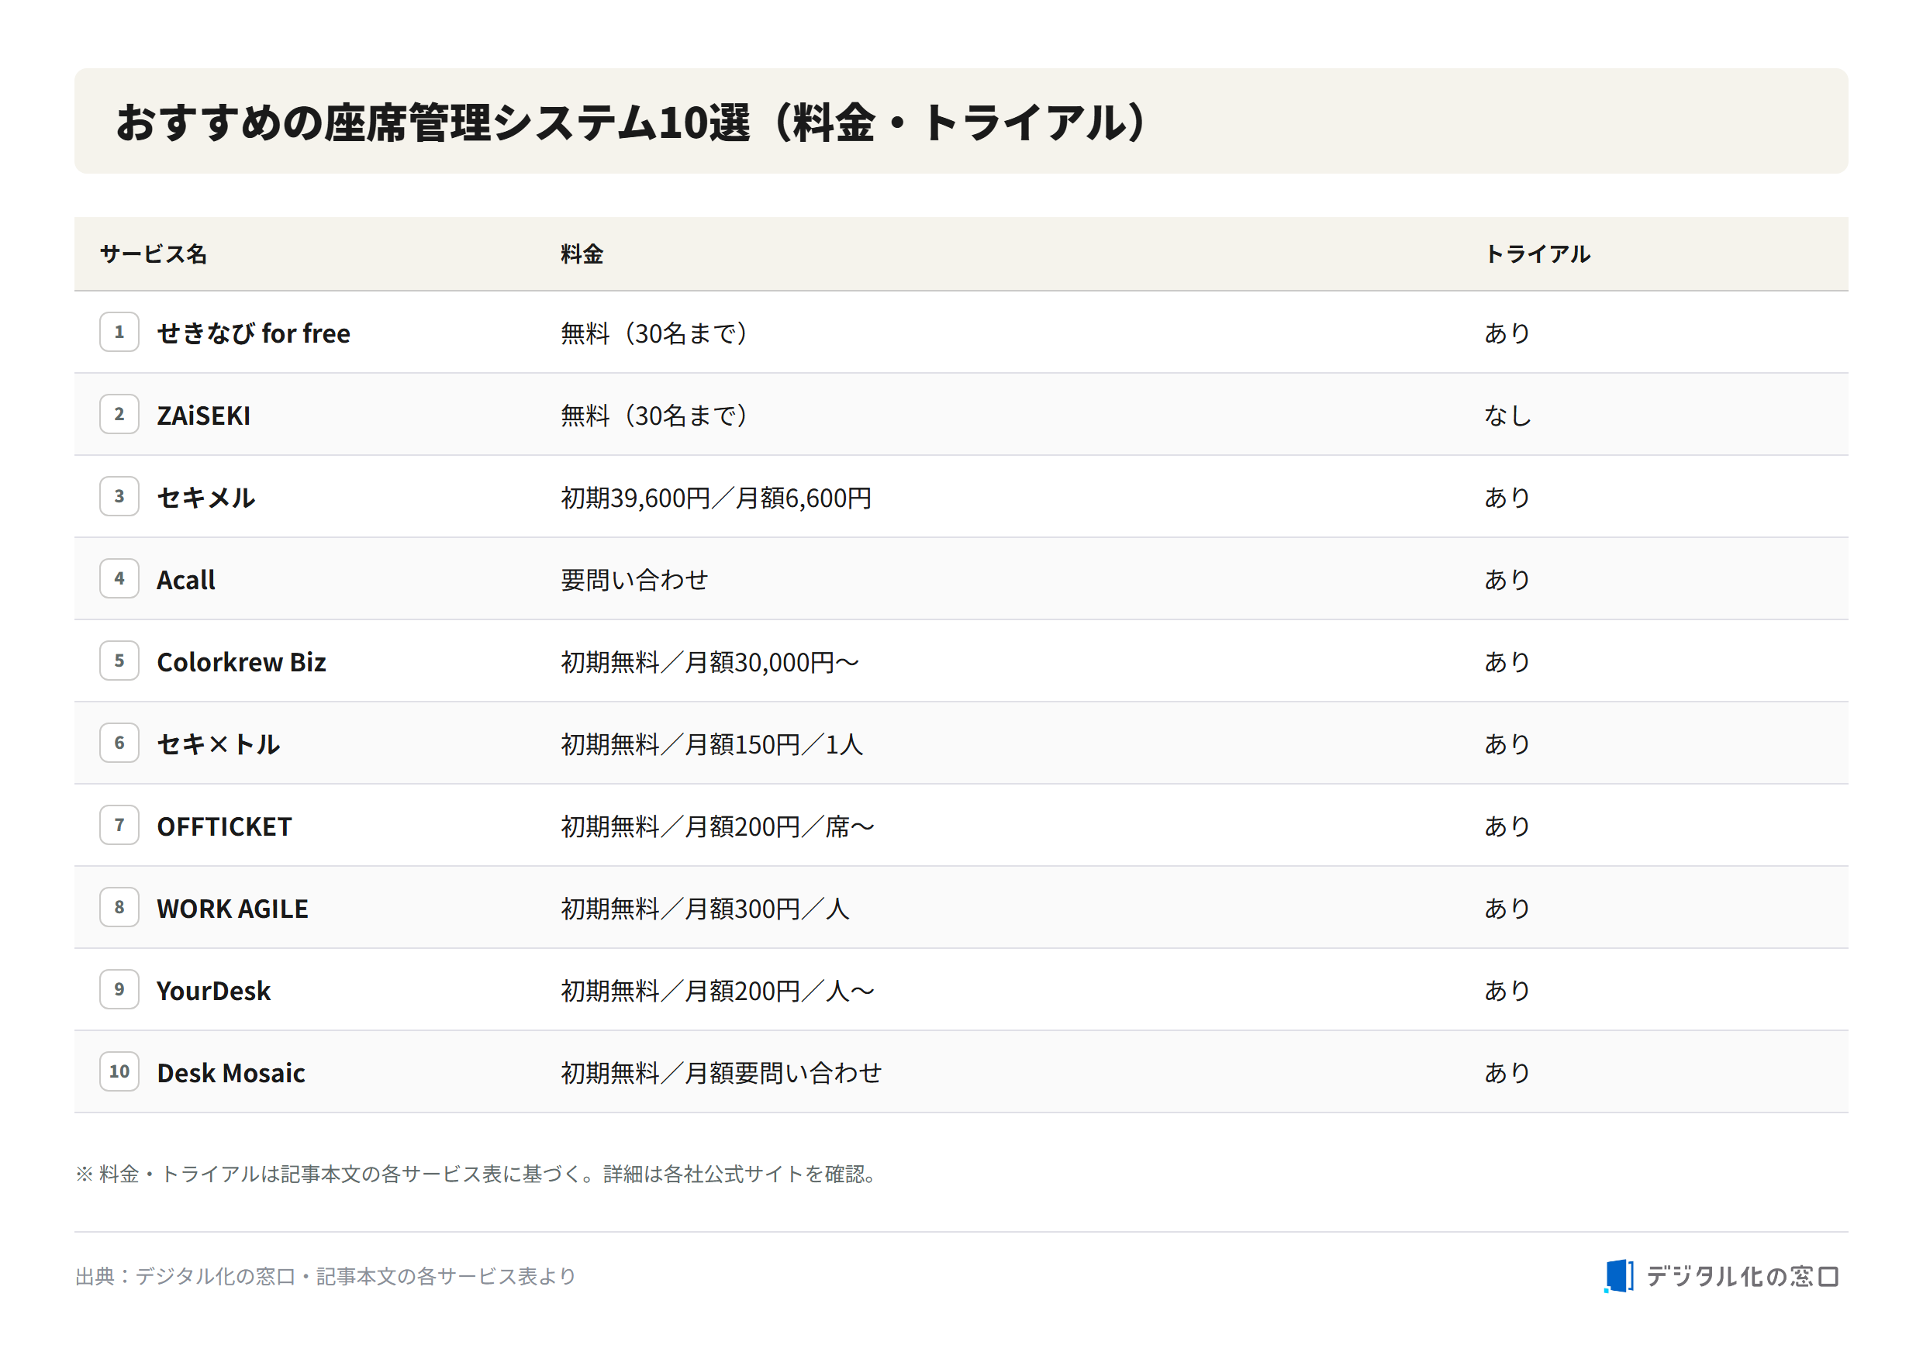
Task: Click the number 2 rank badge
Action: tap(119, 415)
